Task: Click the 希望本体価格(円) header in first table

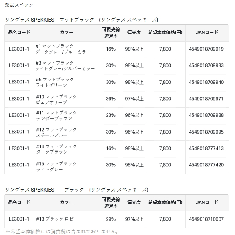Action: (x=165, y=32)
